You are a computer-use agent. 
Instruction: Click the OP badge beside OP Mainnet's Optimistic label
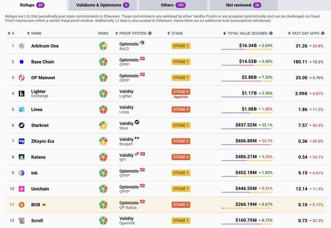[x=142, y=75]
